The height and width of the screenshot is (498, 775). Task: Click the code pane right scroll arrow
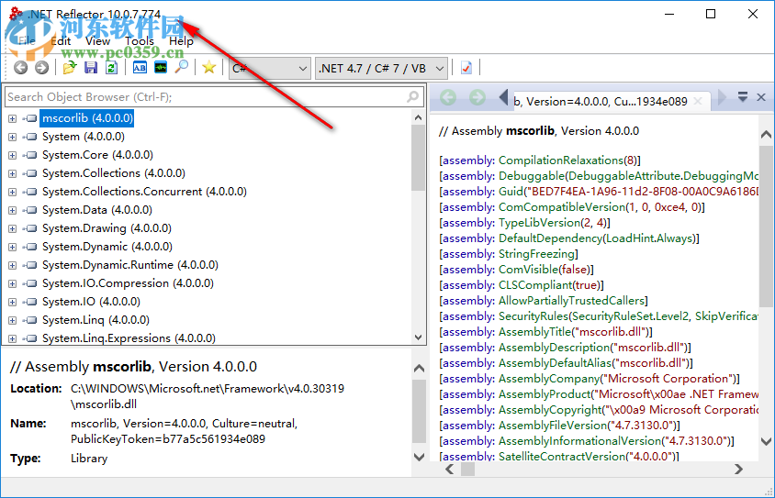coord(738,469)
